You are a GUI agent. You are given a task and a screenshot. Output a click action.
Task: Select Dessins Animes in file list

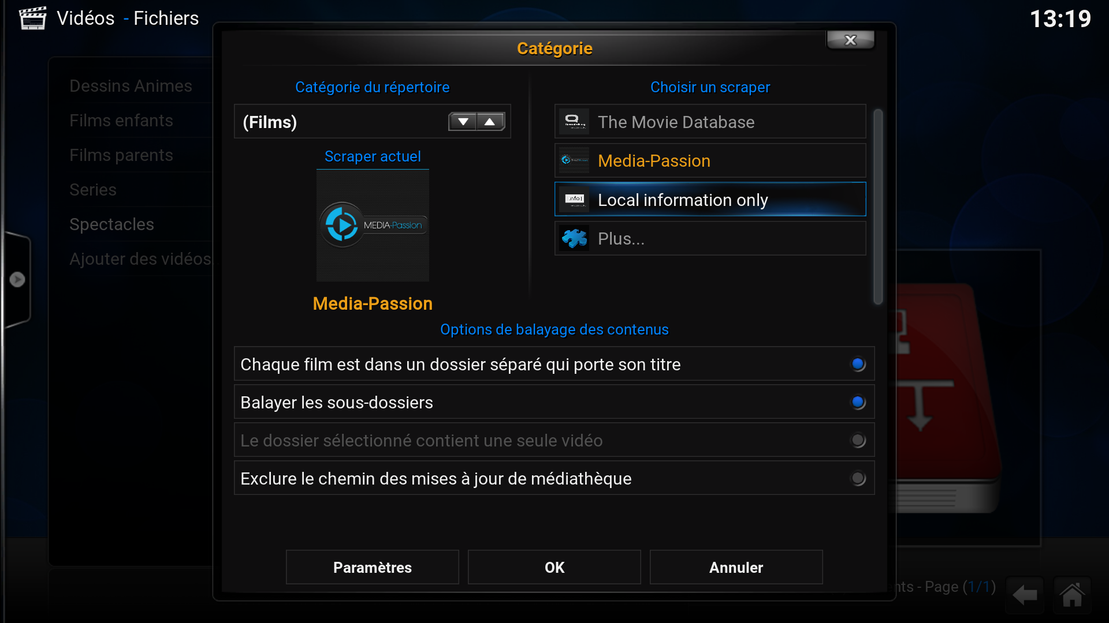click(x=131, y=86)
